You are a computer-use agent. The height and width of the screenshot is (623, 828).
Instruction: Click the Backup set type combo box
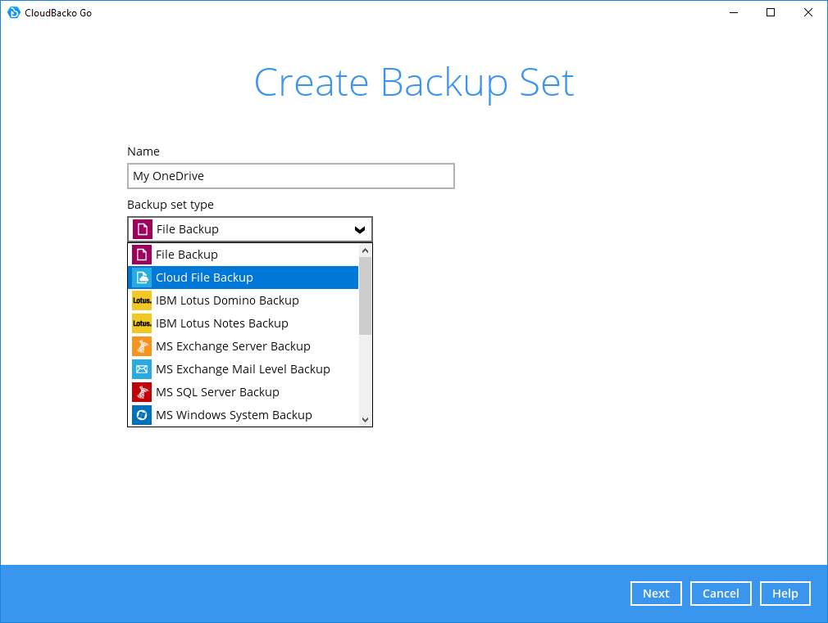pyautogui.click(x=250, y=229)
